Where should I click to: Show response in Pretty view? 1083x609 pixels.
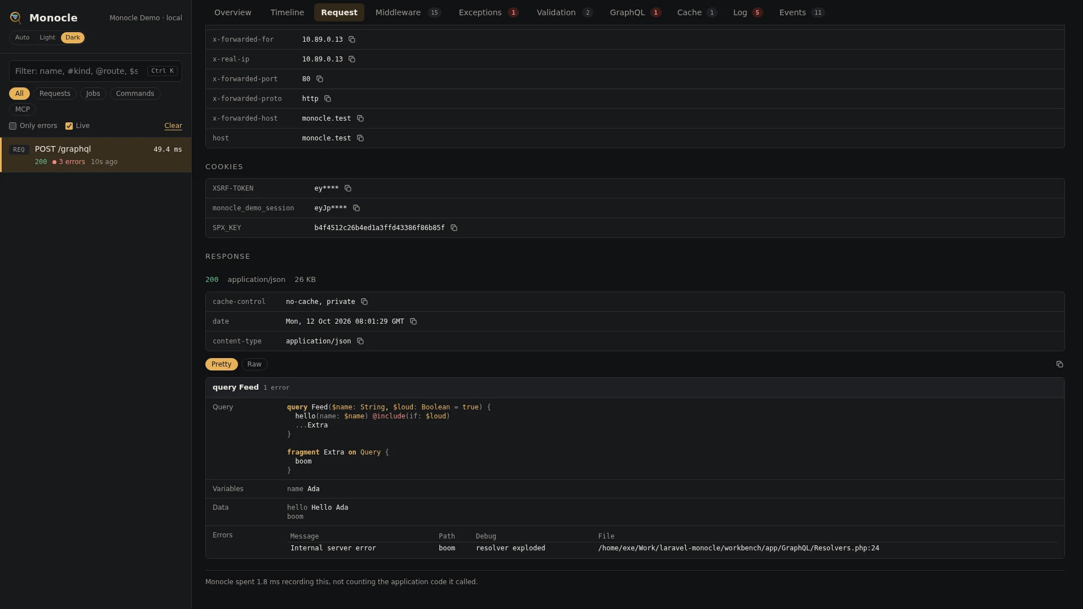[x=222, y=364]
